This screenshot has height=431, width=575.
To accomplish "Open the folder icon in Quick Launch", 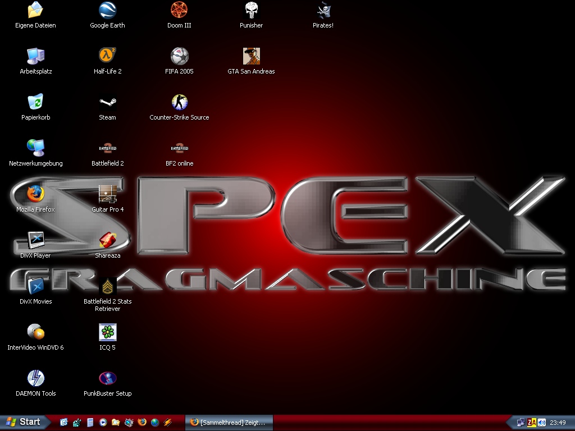I will click(x=116, y=423).
